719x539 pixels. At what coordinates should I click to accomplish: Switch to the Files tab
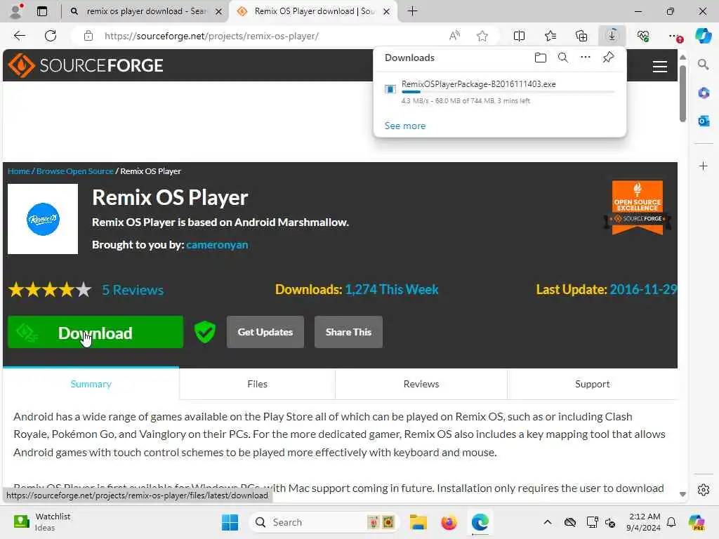pos(257,384)
